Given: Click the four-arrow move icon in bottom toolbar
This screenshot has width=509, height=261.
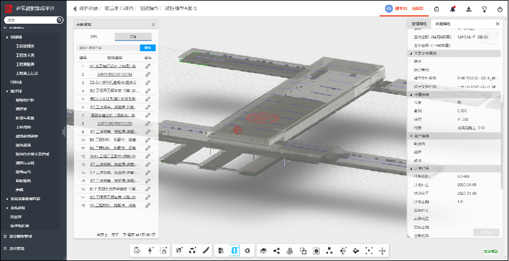Looking at the screenshot, I should (x=382, y=250).
